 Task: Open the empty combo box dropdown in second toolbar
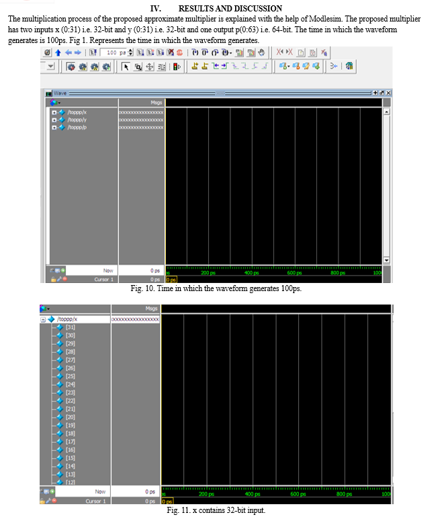(50, 67)
